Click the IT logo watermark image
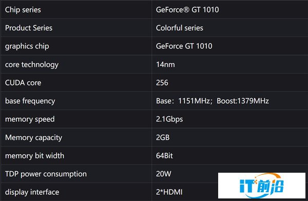 262,186
